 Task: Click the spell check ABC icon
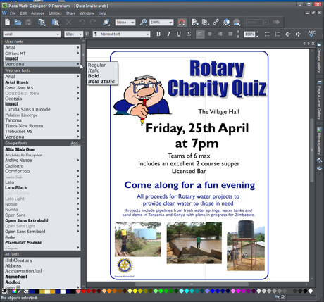(x=311, y=34)
